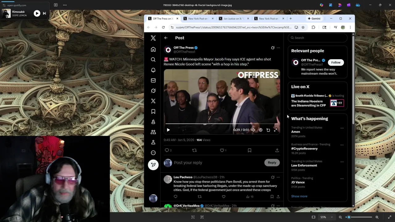Zoom in on image viewer
Screen dimensions: 395x222
tap(377, 217)
